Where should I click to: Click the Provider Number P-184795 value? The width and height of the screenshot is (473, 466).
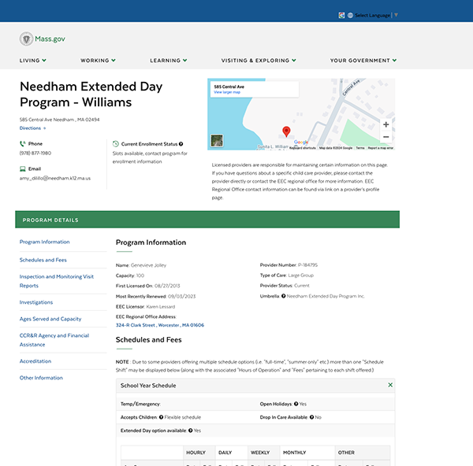(307, 265)
